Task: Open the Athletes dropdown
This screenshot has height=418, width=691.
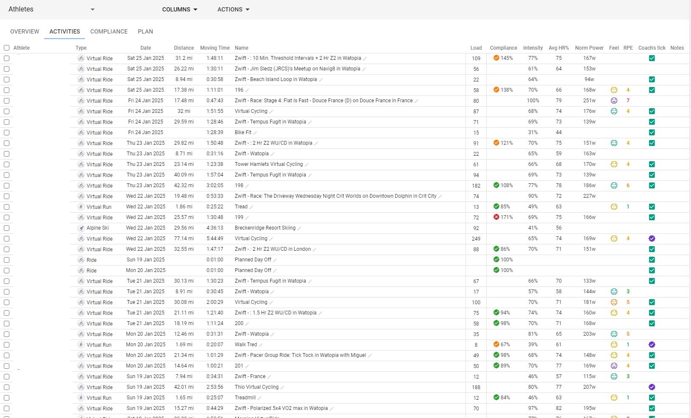Action: pyautogui.click(x=51, y=9)
